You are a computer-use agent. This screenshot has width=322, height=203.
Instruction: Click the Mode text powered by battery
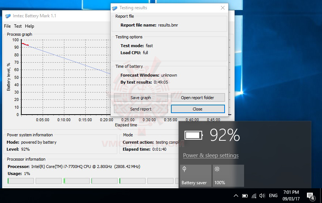tap(39, 142)
